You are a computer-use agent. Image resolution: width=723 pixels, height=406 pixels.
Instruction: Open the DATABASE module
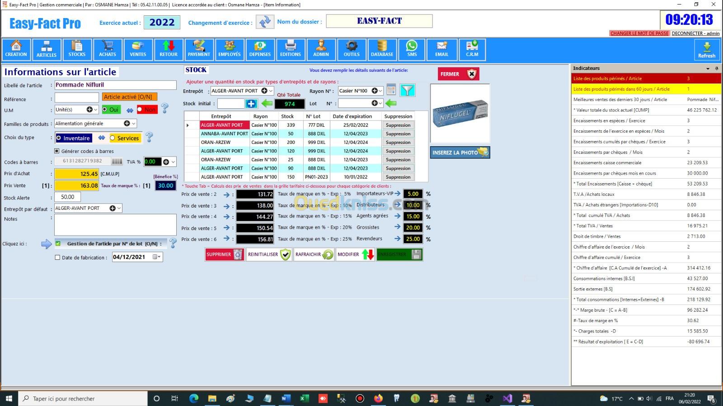click(x=382, y=49)
